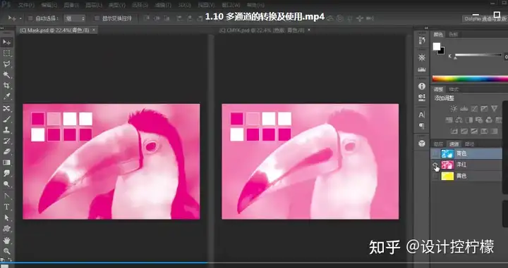This screenshot has height=268, width=508.
Task: Open the History panel icon
Action: (x=422, y=40)
